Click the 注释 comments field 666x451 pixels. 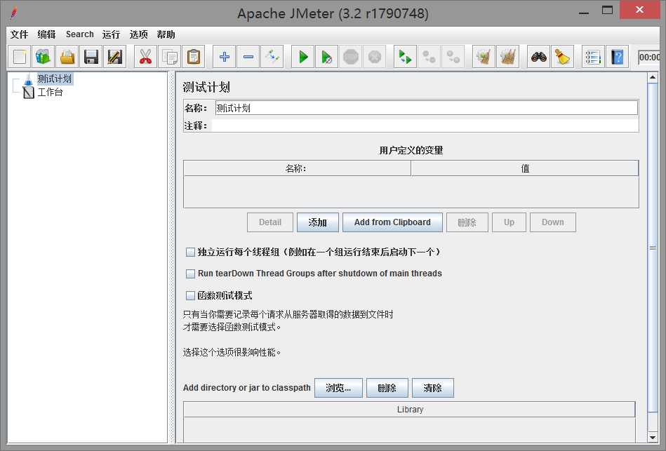tap(425, 126)
